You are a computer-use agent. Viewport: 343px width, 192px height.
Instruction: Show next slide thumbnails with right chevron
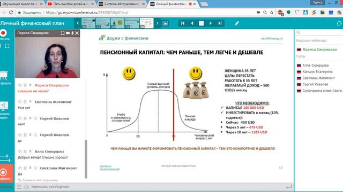click(157, 23)
